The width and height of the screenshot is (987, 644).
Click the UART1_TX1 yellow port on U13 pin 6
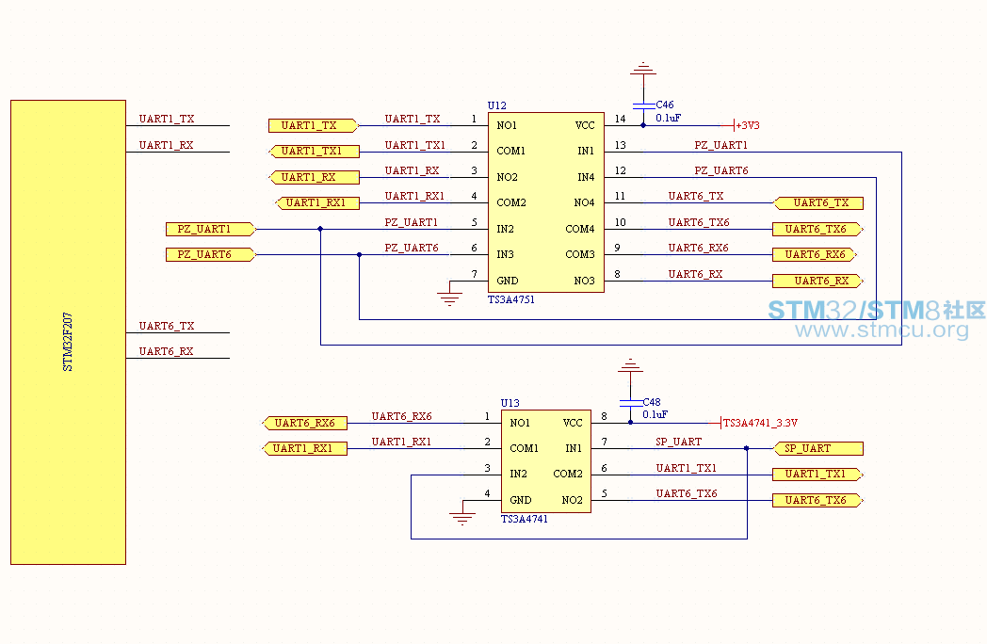[x=817, y=474]
